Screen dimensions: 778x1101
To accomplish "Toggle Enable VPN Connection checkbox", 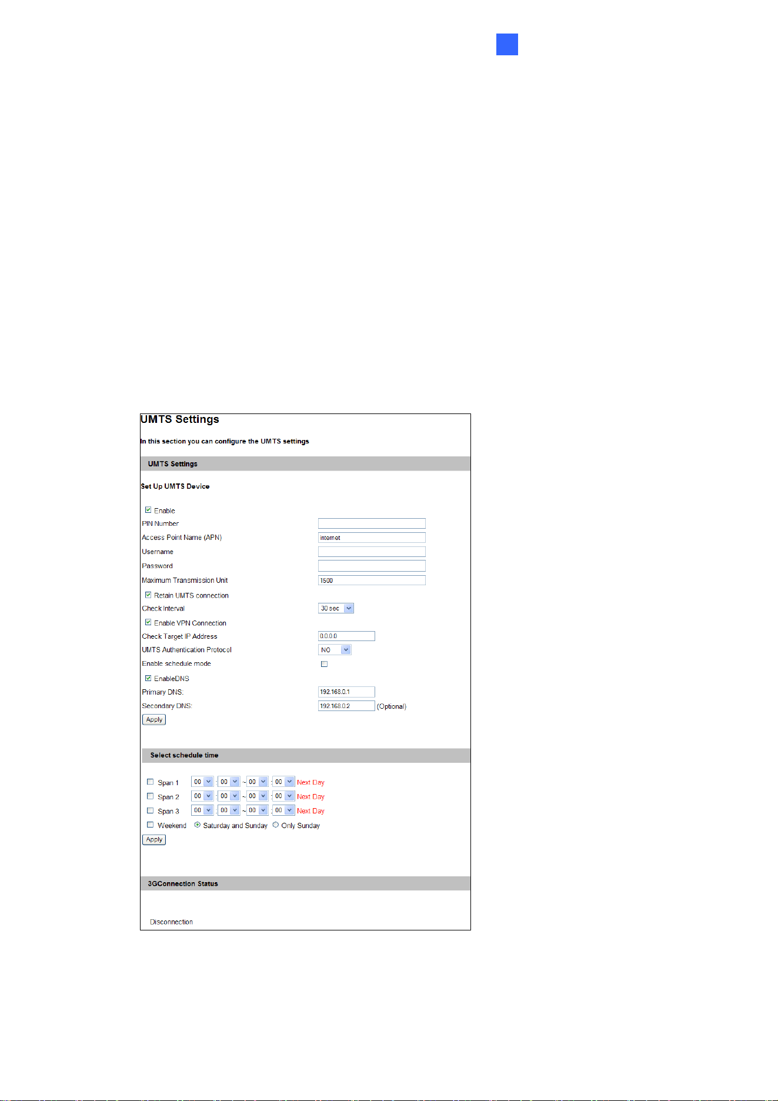I will 148,622.
